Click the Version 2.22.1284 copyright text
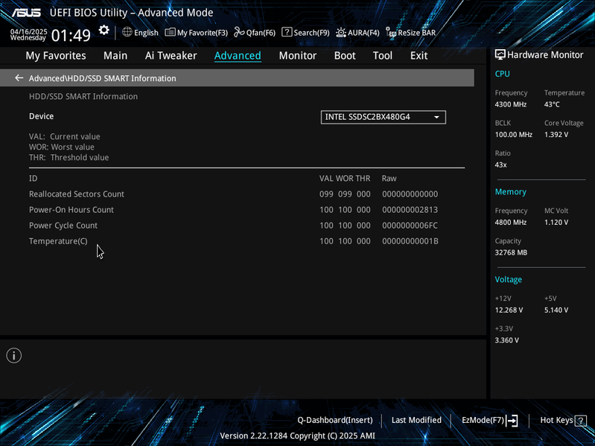 pos(298,436)
